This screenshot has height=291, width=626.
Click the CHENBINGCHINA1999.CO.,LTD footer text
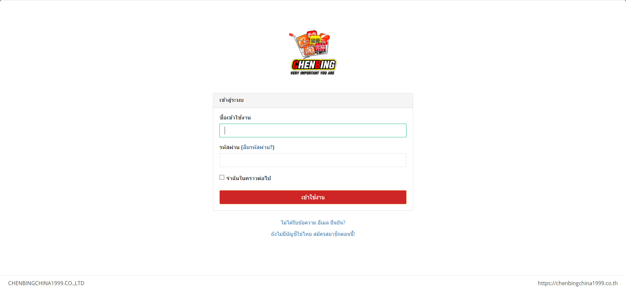tap(46, 283)
